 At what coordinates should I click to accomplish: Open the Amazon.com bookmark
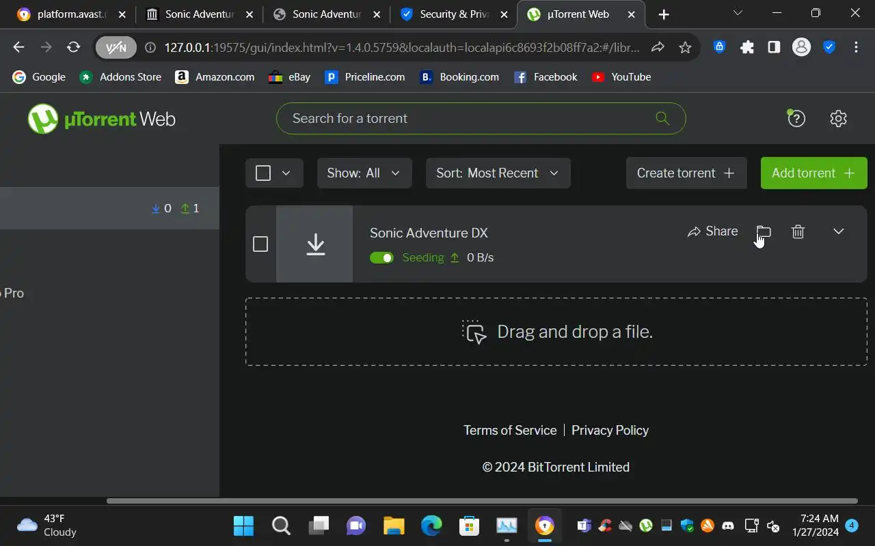click(x=215, y=77)
